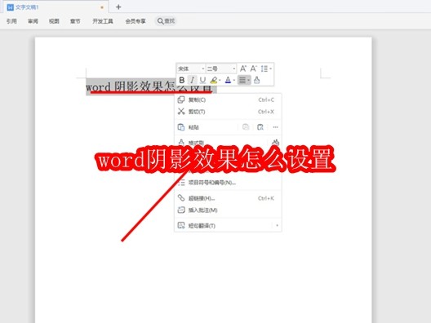
Task: Choose 插入批注(M) from the context menu
Action: click(x=228, y=210)
